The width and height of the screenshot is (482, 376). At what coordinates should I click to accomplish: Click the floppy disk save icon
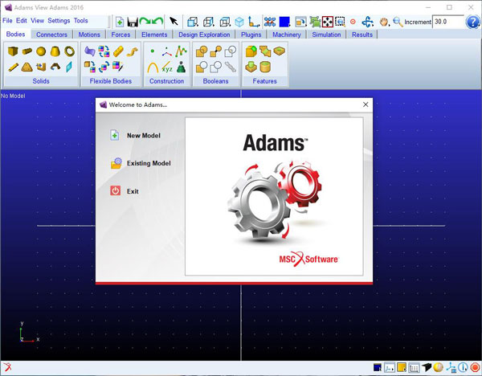(x=133, y=22)
